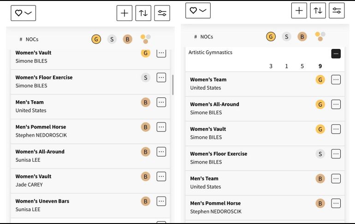Viewport: 355px width, 224px height.
Task: Open the filter settings icon in right panel
Action: click(x=337, y=11)
